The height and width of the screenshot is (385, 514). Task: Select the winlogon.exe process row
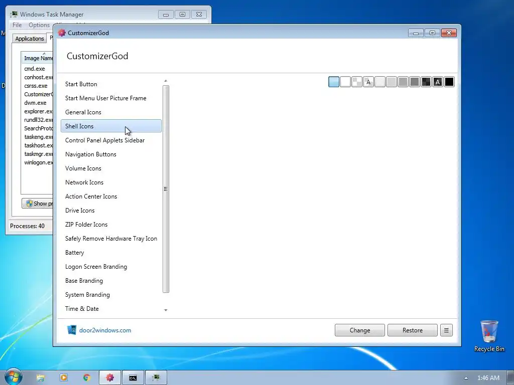pyautogui.click(x=37, y=162)
